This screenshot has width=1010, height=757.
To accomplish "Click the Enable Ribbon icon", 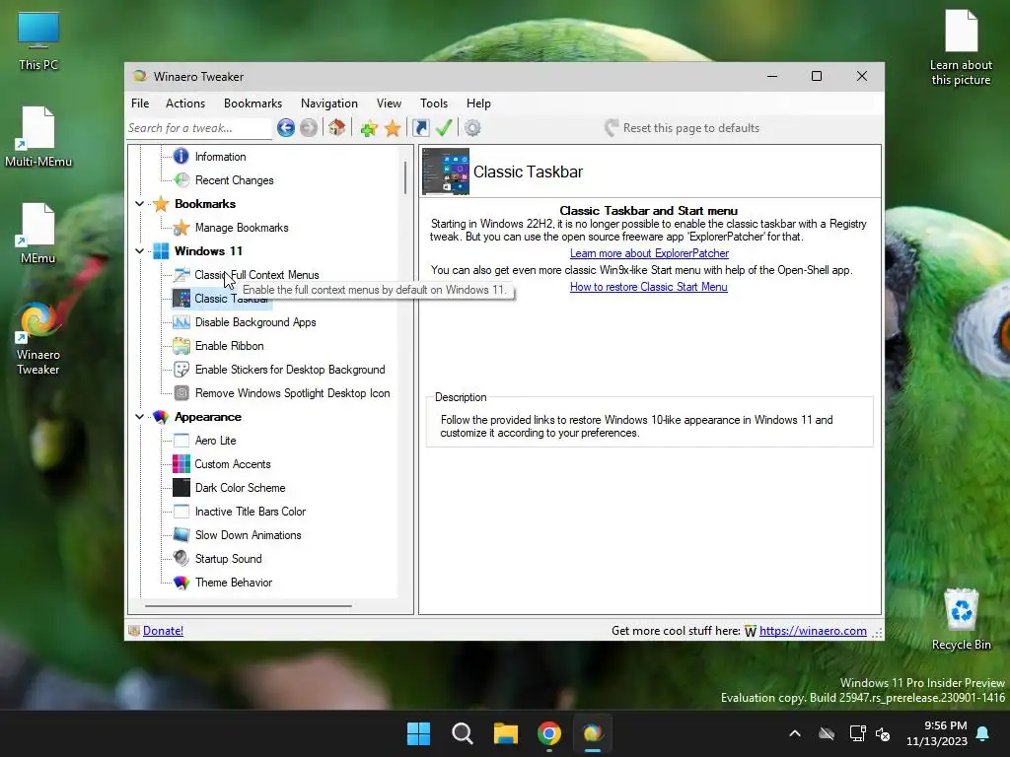I will pos(181,346).
